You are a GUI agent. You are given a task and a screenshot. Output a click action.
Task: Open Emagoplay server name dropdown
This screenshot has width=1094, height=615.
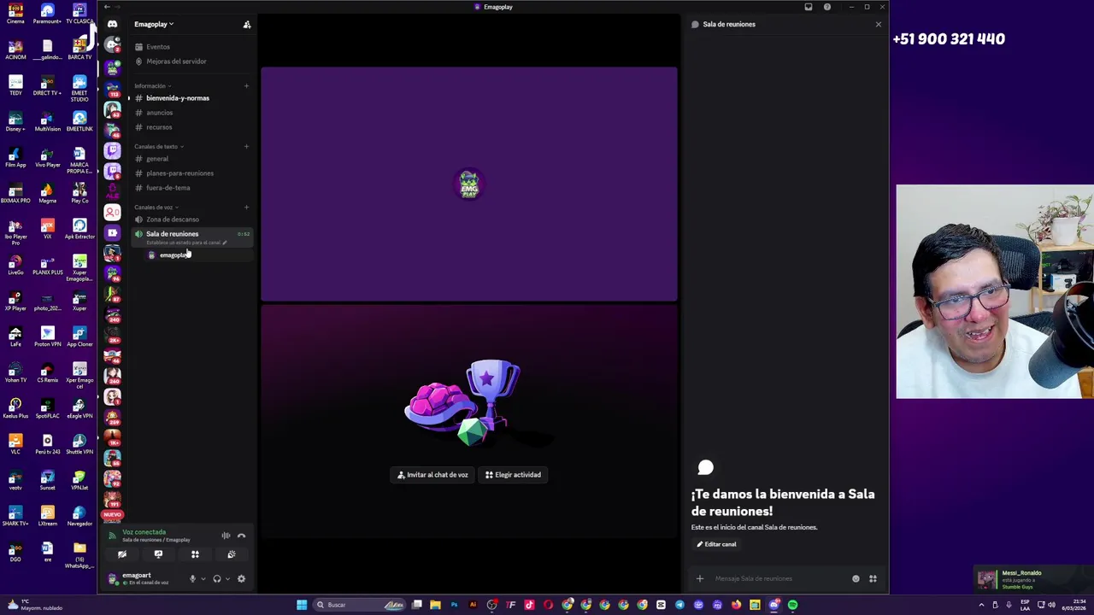pos(154,24)
